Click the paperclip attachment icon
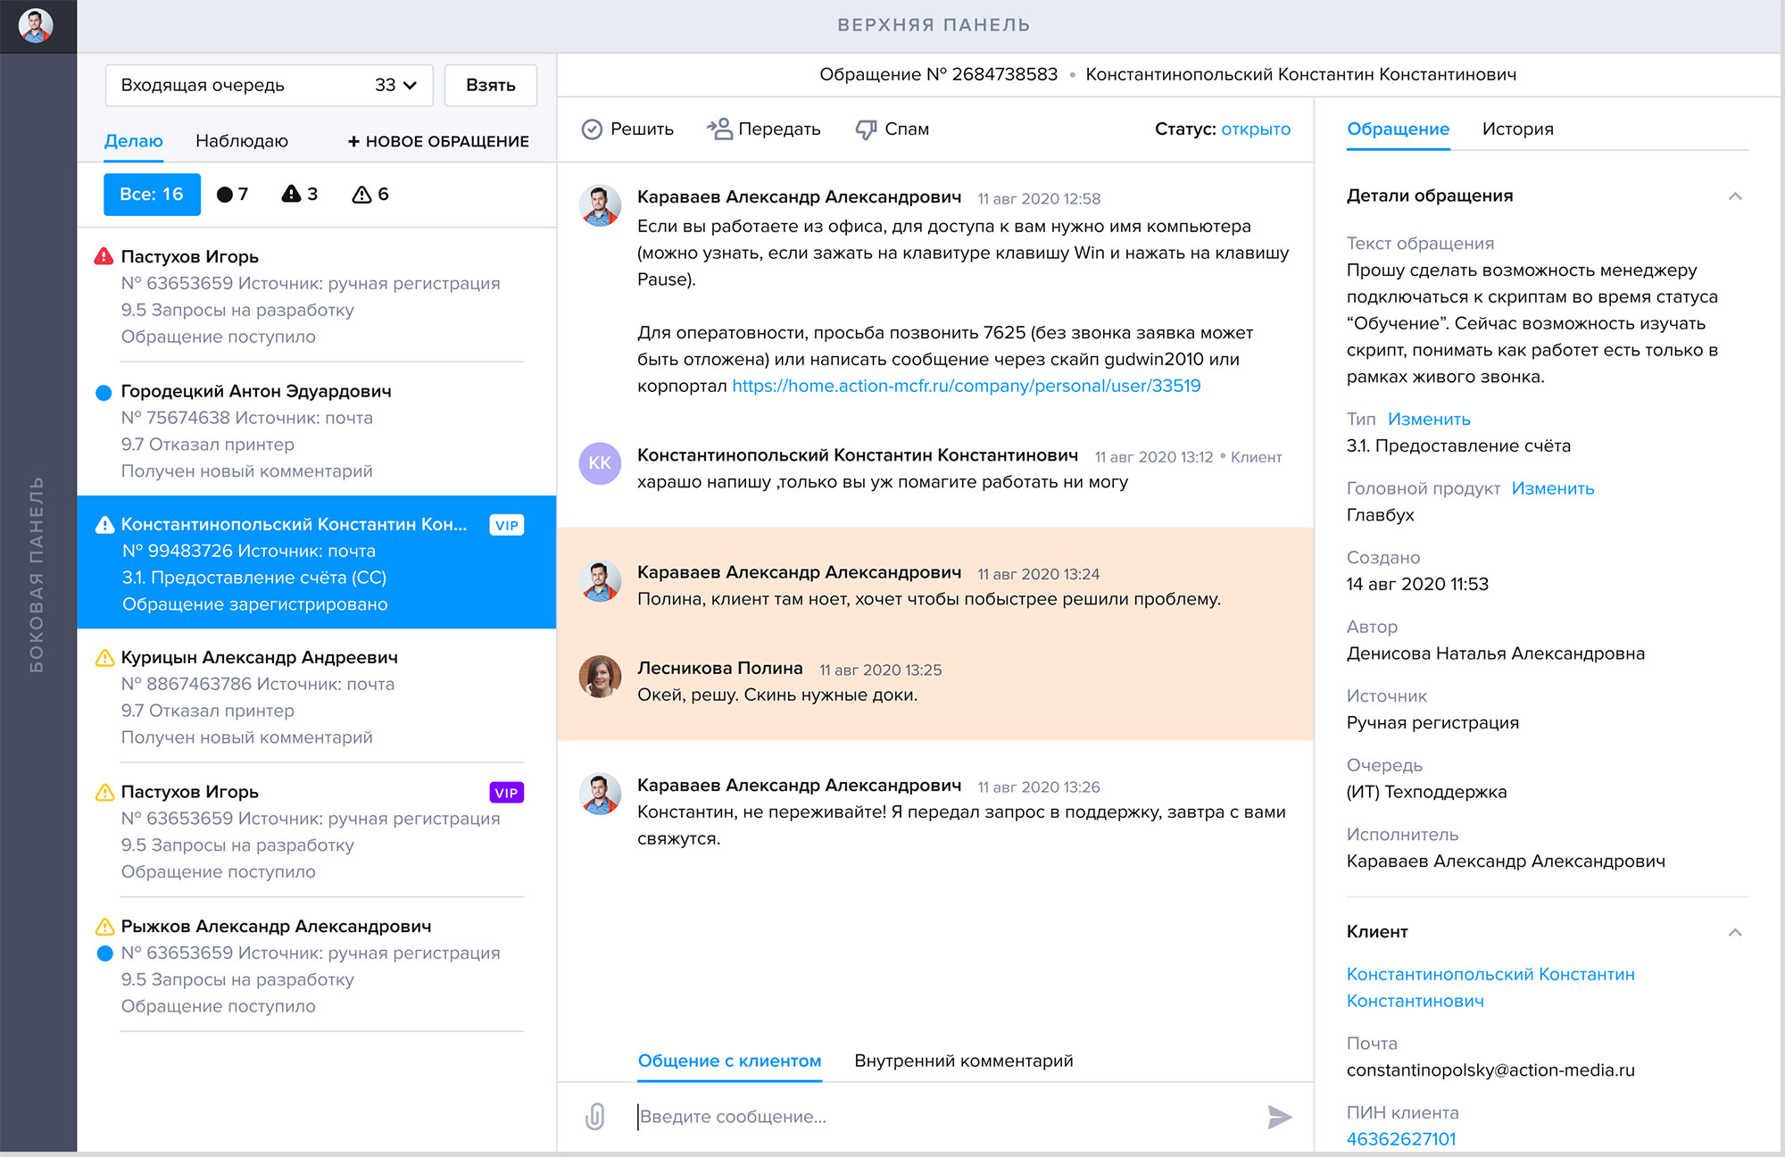This screenshot has height=1157, width=1785. 595,1116
